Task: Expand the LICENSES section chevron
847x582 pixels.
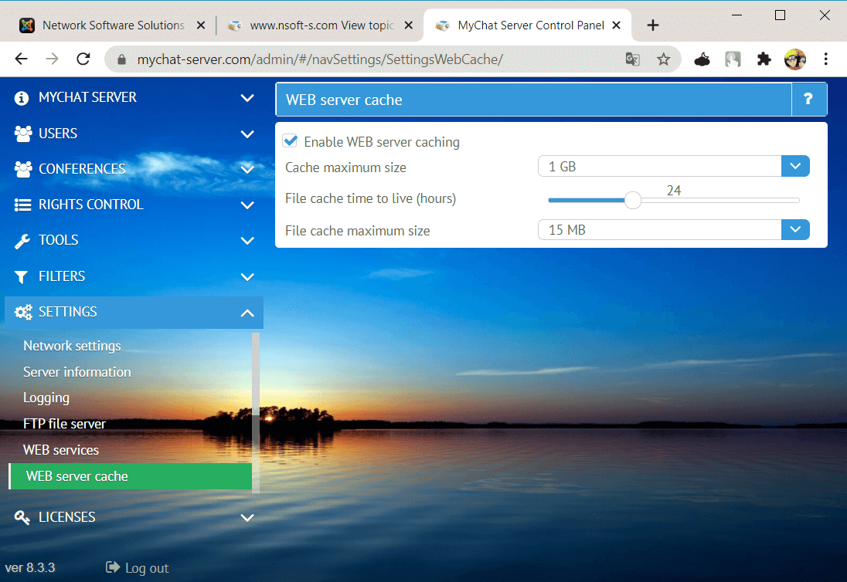Action: [x=247, y=518]
